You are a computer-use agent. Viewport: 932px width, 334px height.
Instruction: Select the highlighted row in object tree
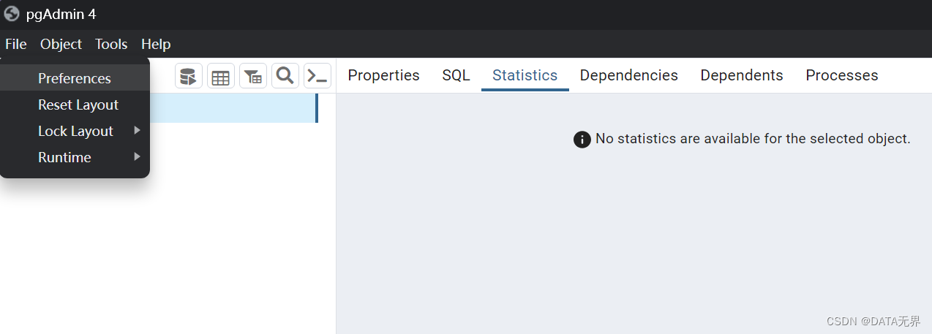pyautogui.click(x=233, y=108)
